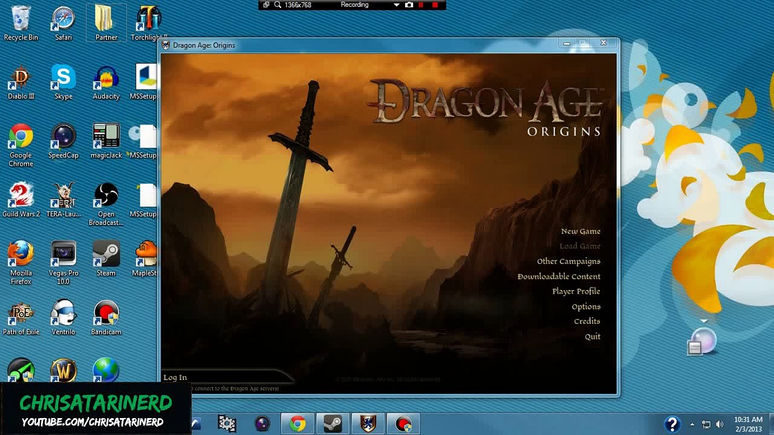
Task: Stop recording with the red square button
Action: click(435, 5)
